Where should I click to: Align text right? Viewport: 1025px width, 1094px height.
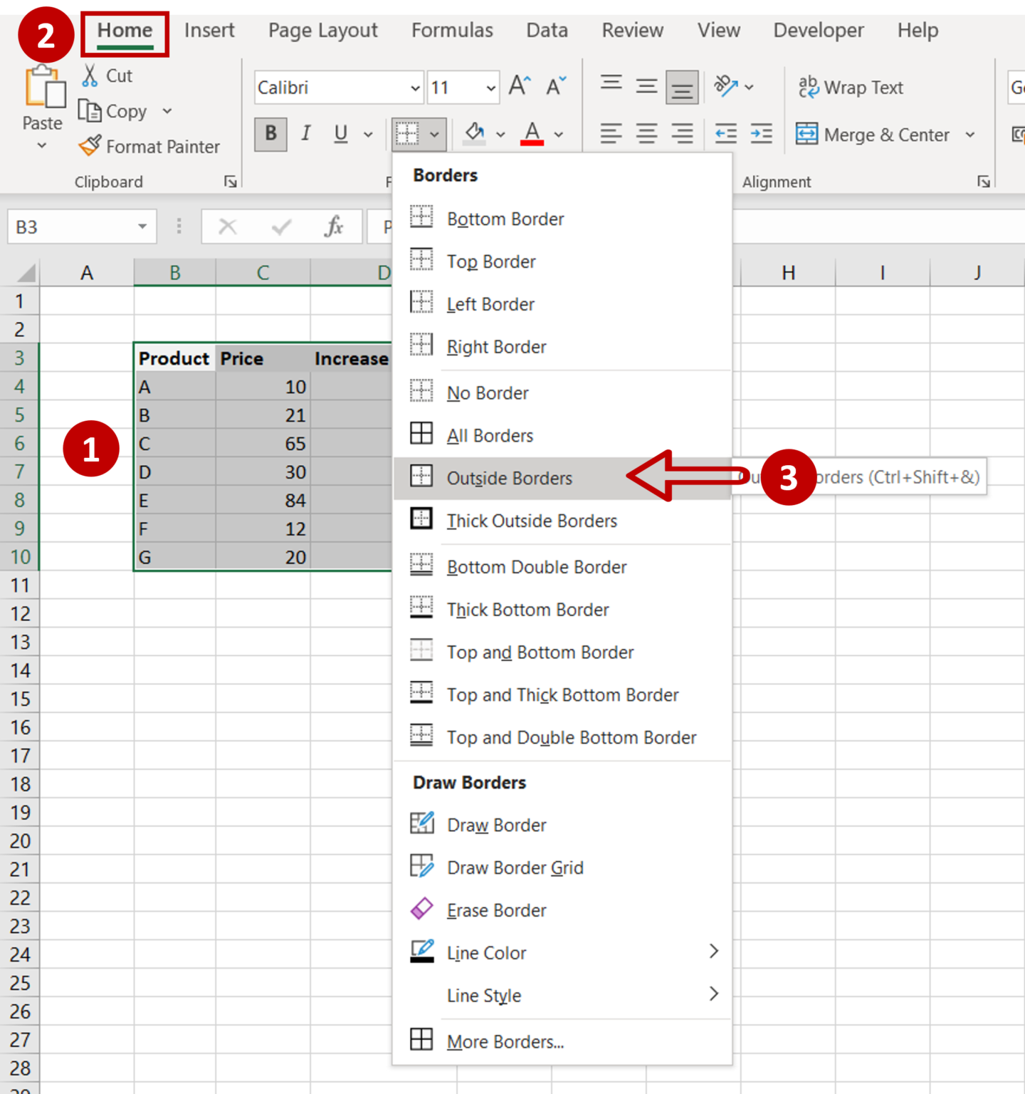point(682,134)
